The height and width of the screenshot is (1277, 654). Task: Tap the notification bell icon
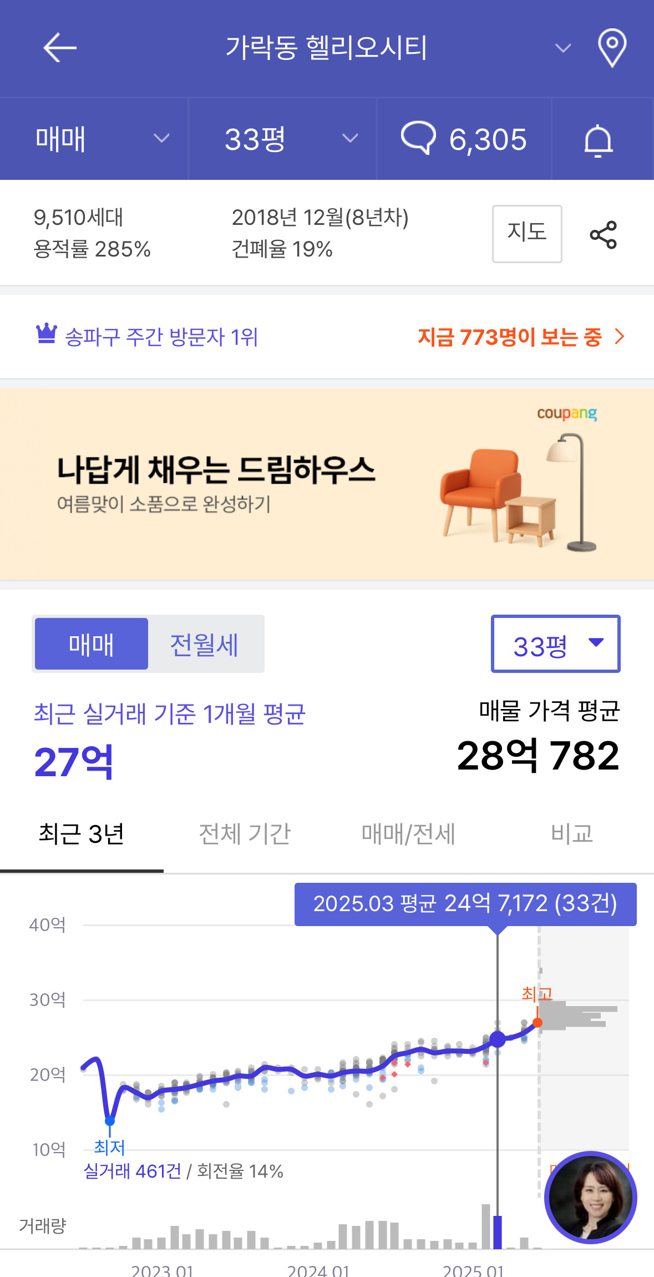click(x=598, y=140)
